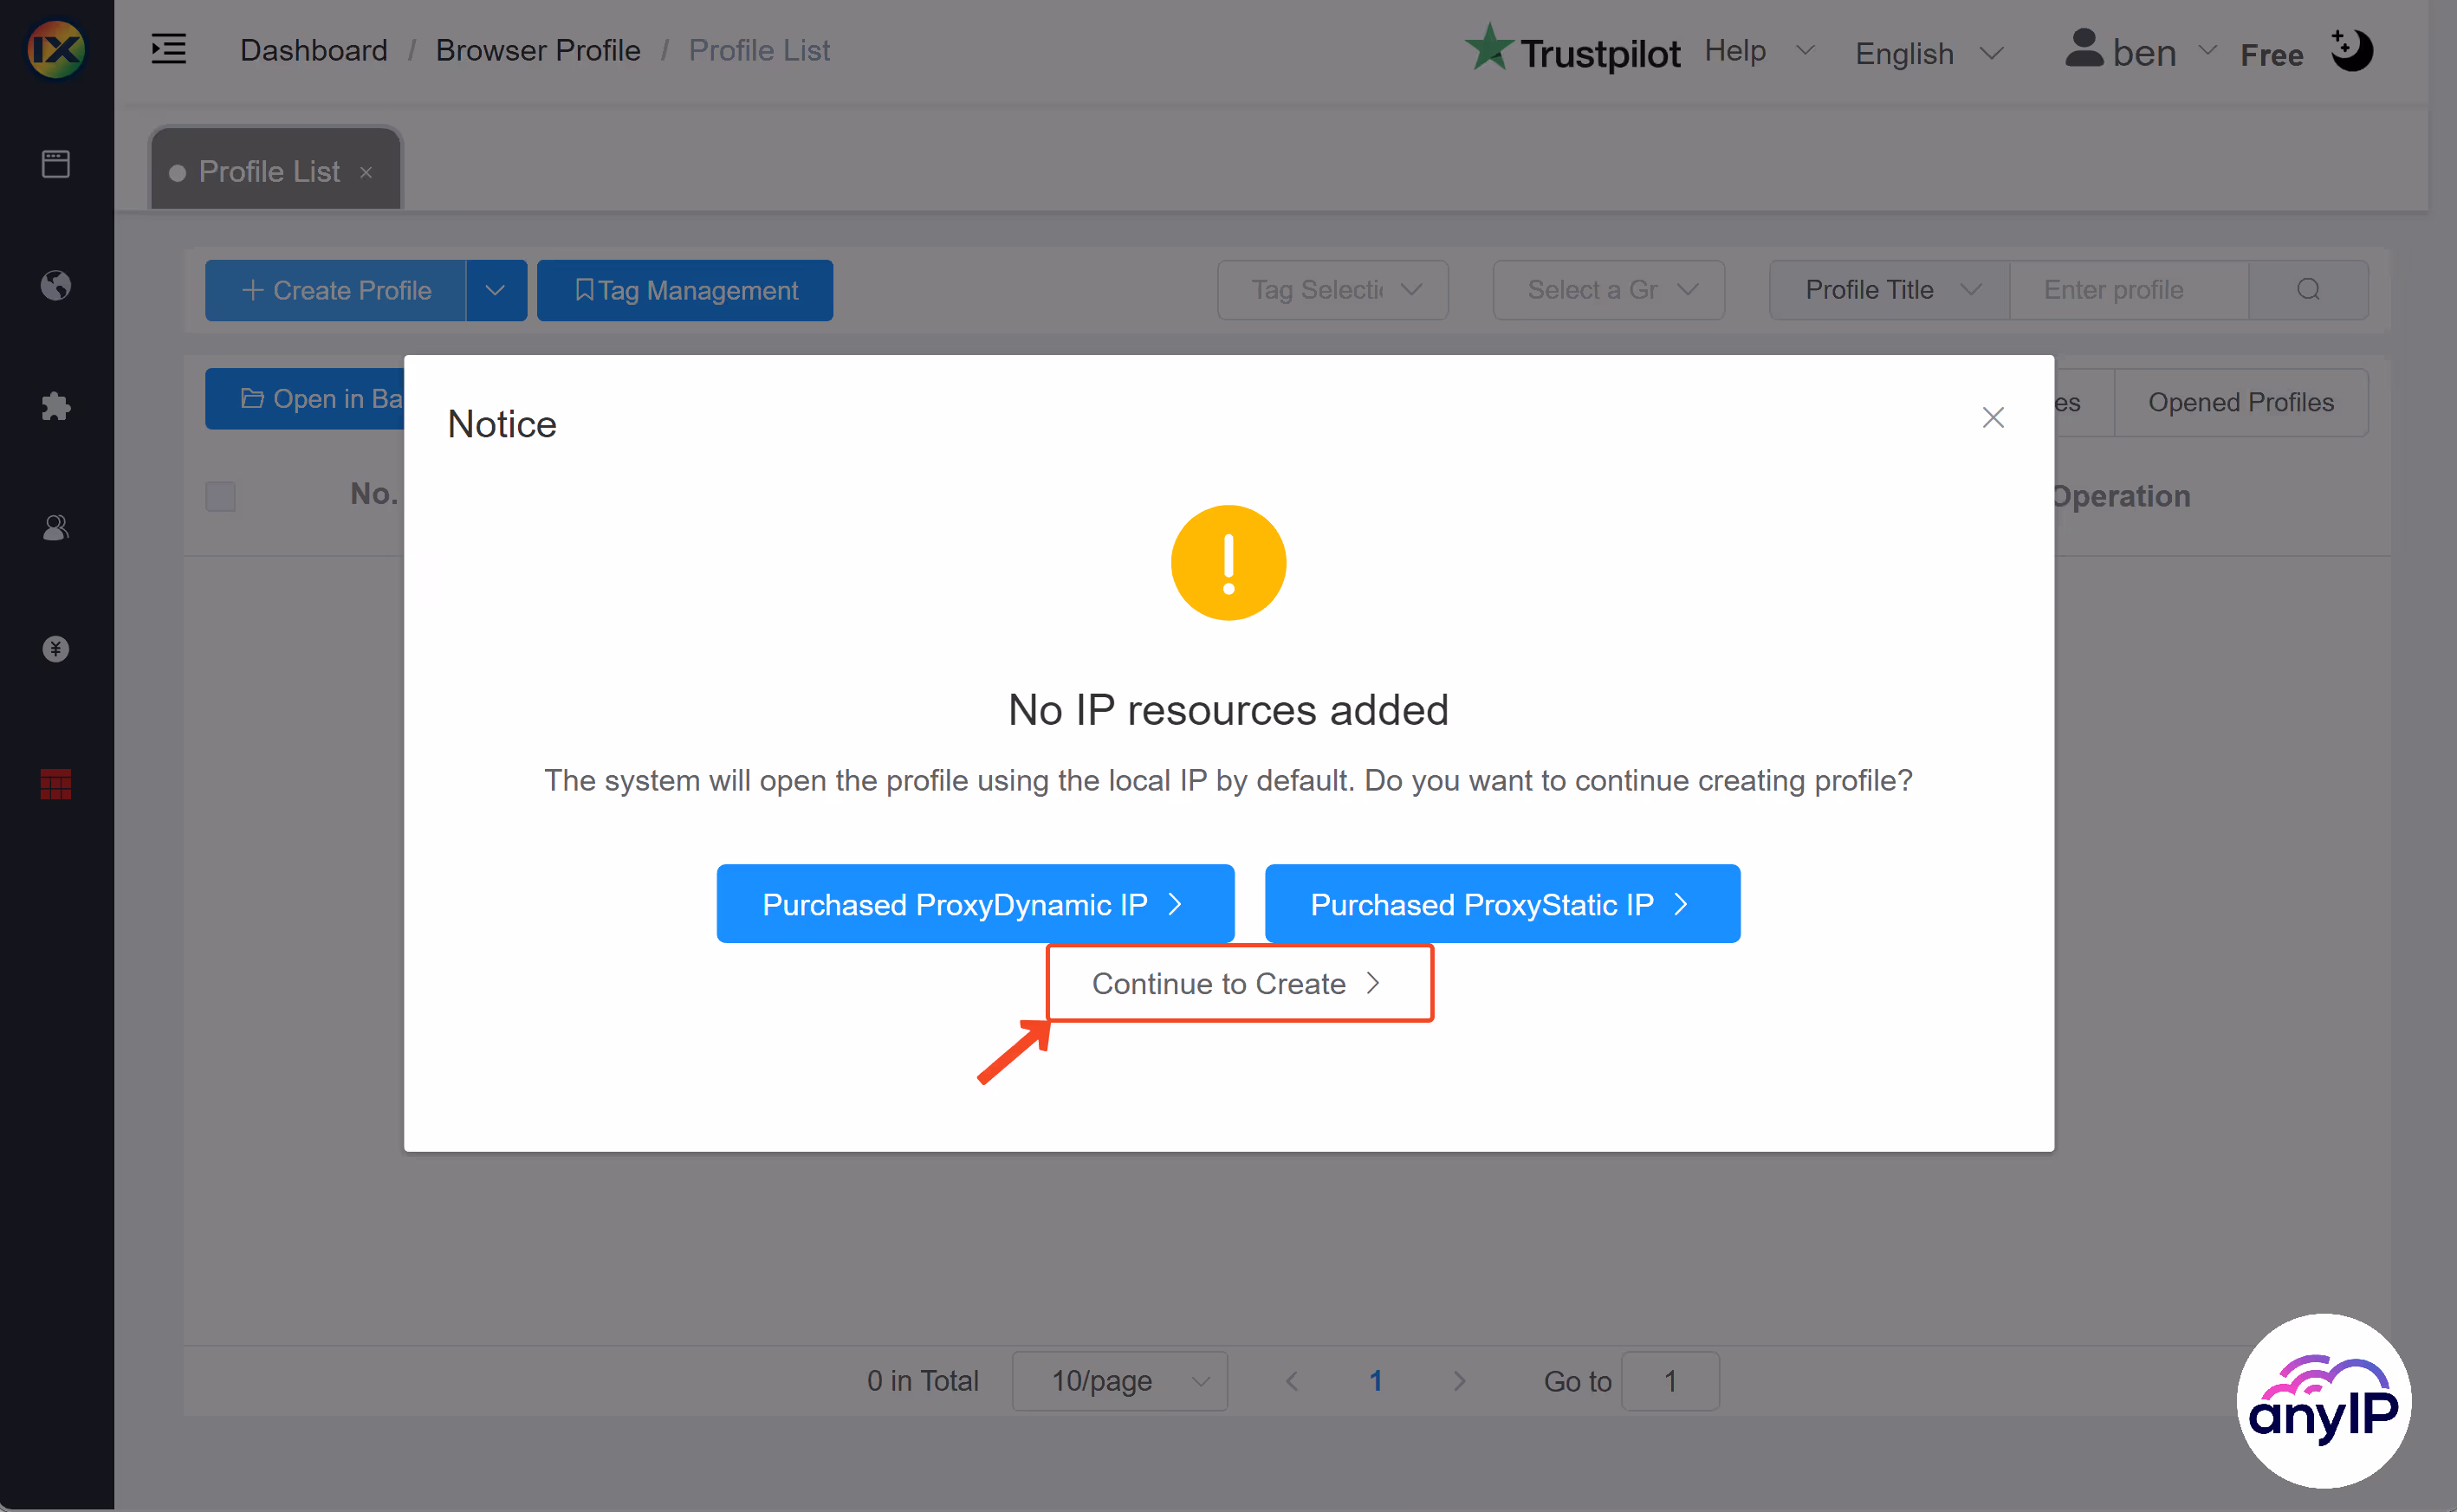Click the red RPA grid icon in sidebar

56,784
